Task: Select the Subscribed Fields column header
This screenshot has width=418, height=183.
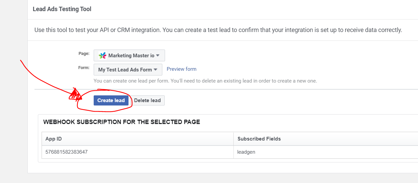Action: pyautogui.click(x=326, y=139)
